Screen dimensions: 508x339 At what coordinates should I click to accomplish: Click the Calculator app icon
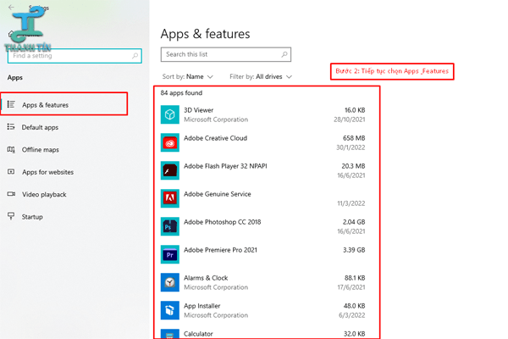[170, 334]
